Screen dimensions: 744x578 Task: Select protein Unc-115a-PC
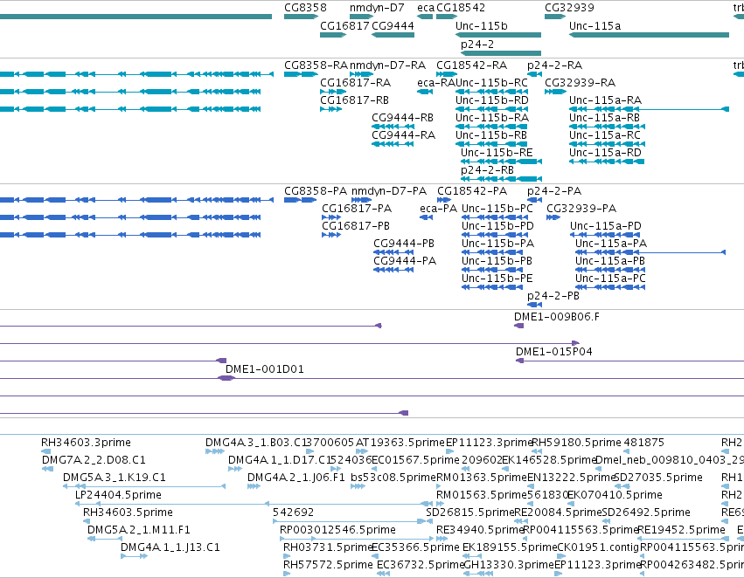coord(610,287)
